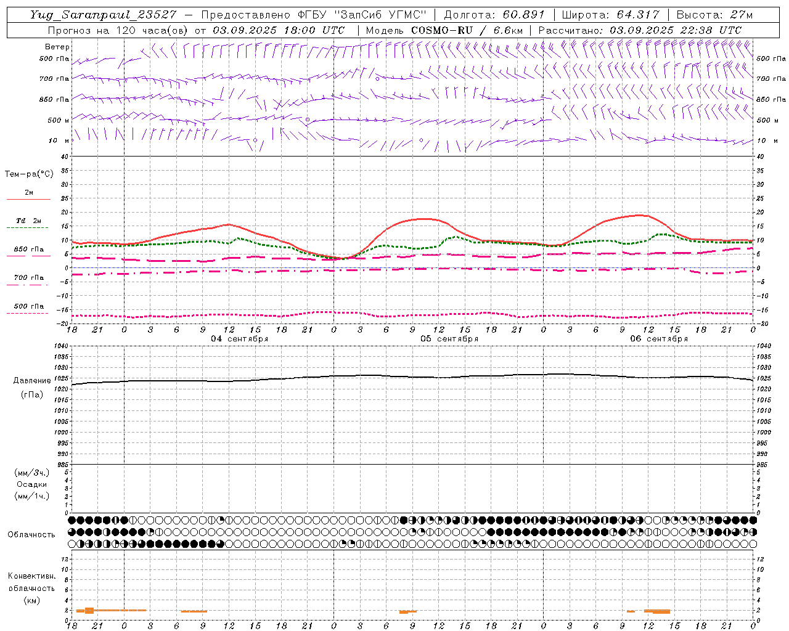
Task: Select the Высота: 27м elevation text
Action: tap(714, 15)
